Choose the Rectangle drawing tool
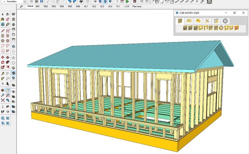The image size is (249, 154). point(2,36)
